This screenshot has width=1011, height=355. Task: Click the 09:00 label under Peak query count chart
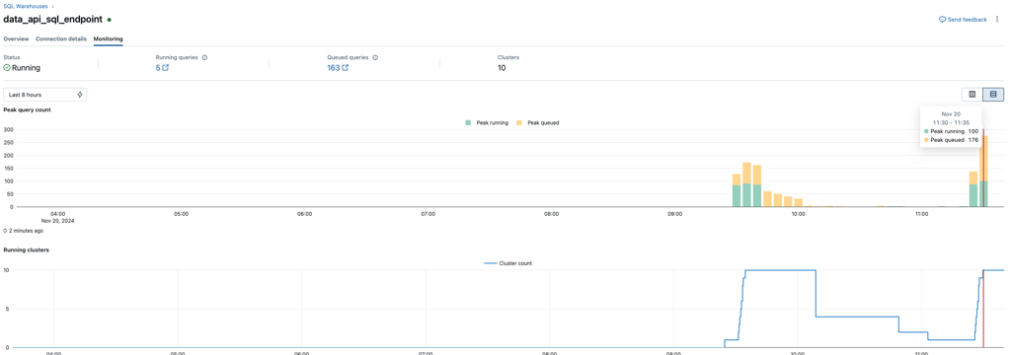click(x=675, y=213)
